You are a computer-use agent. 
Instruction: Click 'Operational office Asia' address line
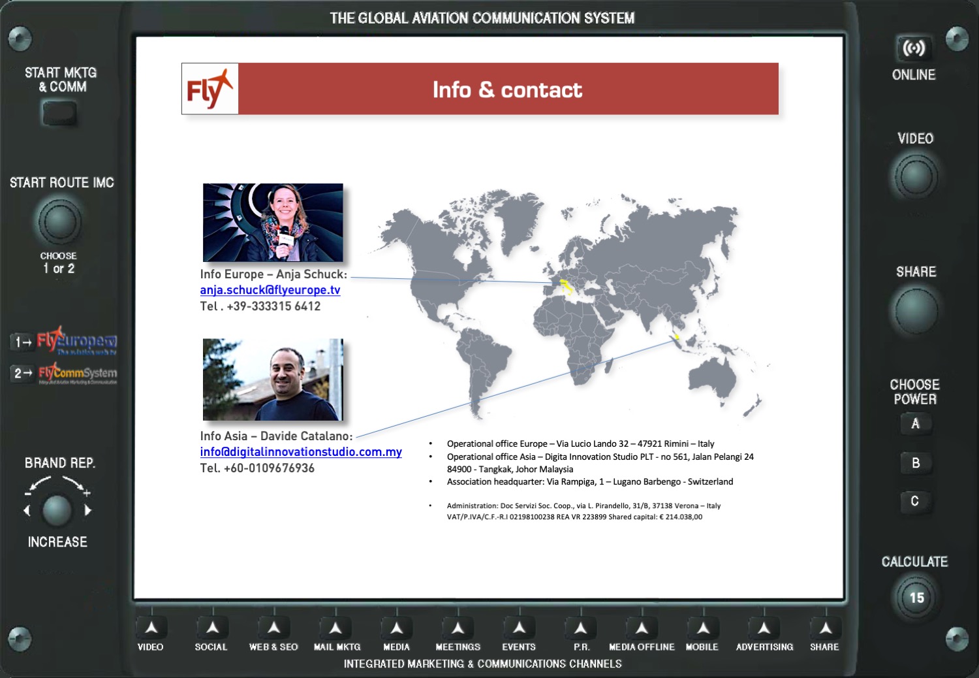pyautogui.click(x=600, y=463)
